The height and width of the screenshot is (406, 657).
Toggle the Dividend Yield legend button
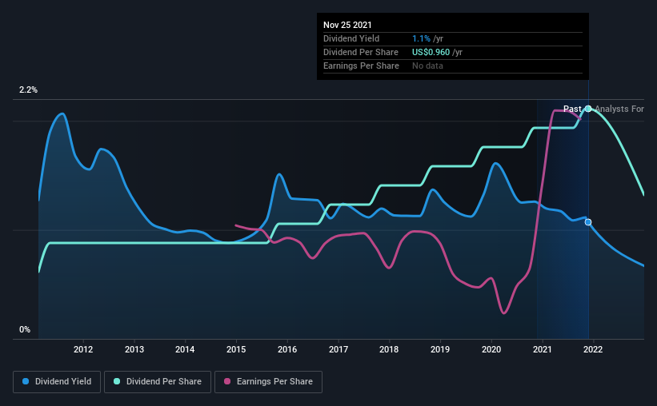coord(57,382)
